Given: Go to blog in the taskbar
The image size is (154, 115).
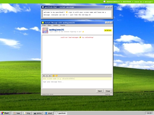Looking at the screenshot, I should [x=27, y=113].
